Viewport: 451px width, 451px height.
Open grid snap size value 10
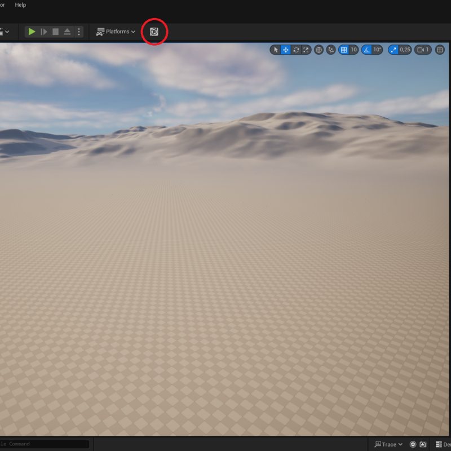[x=354, y=50]
